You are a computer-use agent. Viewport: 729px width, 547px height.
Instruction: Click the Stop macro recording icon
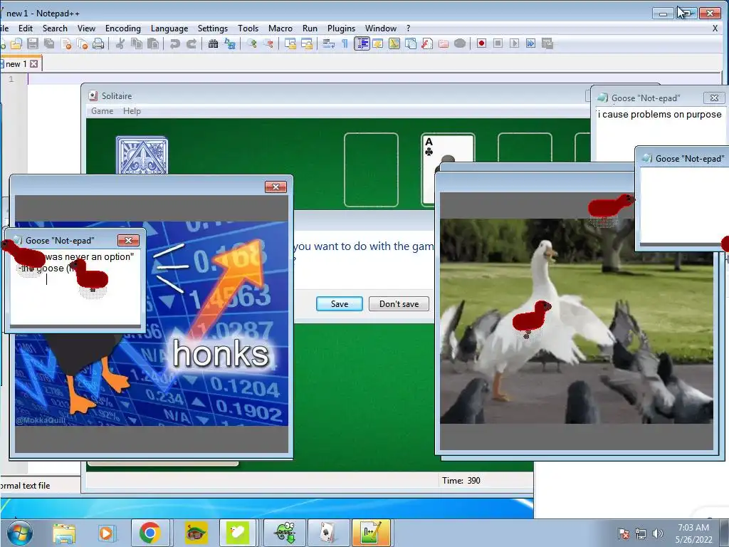(x=498, y=43)
